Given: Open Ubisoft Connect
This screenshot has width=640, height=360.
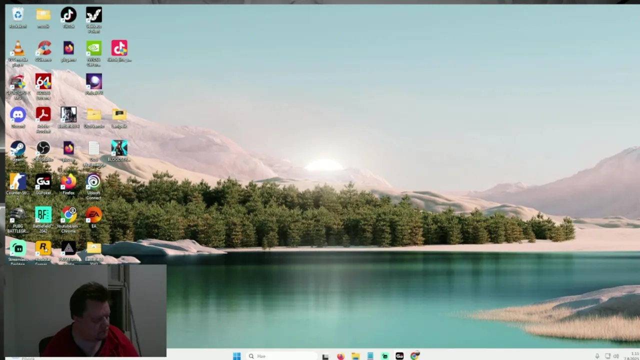Looking at the screenshot, I should click(94, 186).
